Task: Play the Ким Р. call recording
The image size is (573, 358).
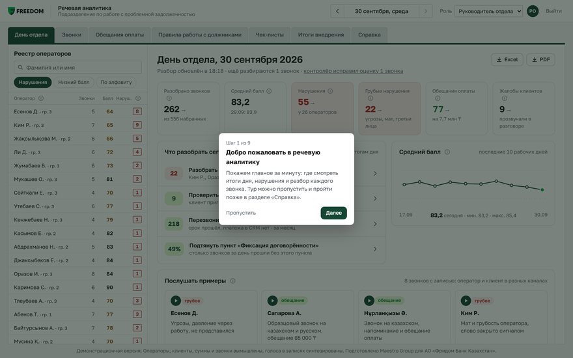Action: point(466,301)
